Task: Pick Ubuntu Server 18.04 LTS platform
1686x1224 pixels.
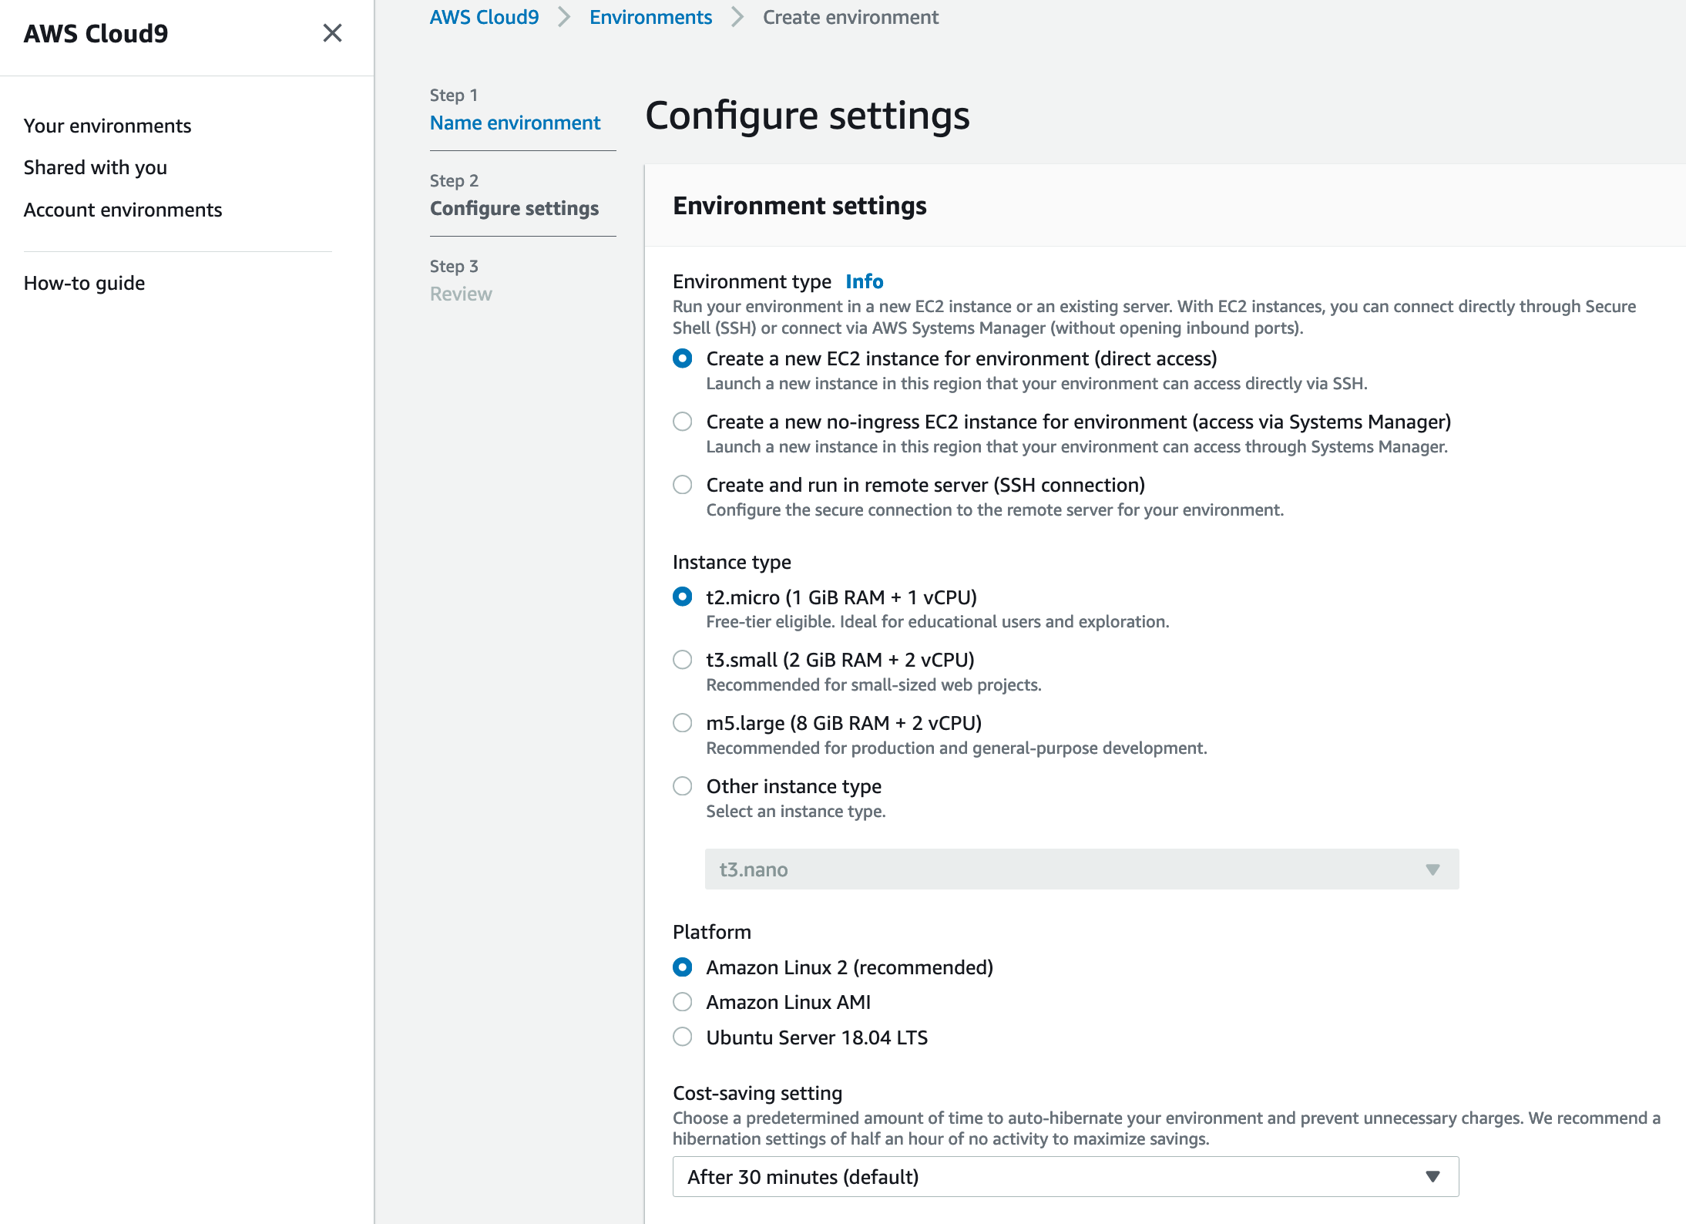Action: point(683,1037)
